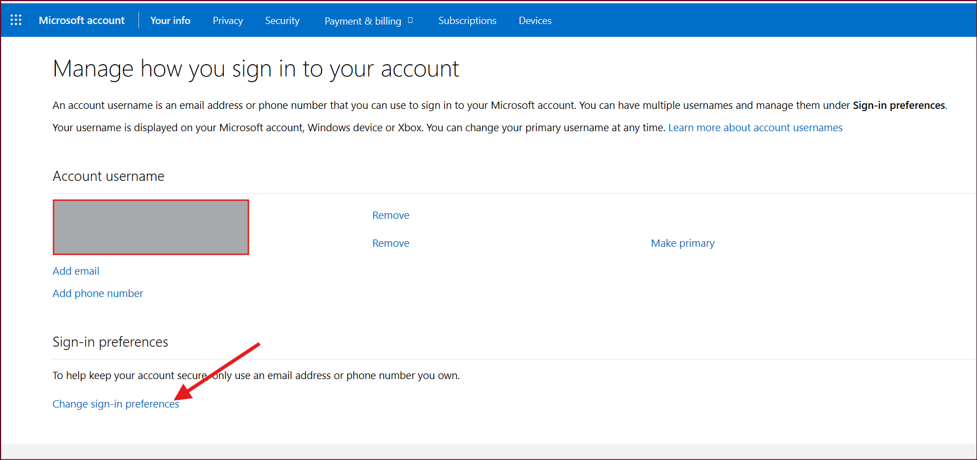Click the Add email link

76,271
